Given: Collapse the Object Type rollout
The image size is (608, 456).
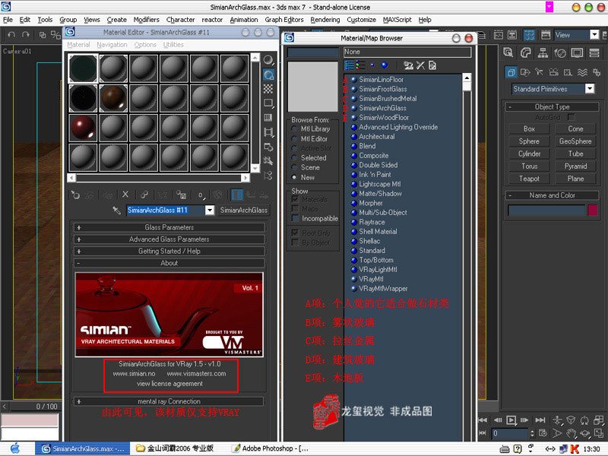Looking at the screenshot, I should (x=553, y=107).
